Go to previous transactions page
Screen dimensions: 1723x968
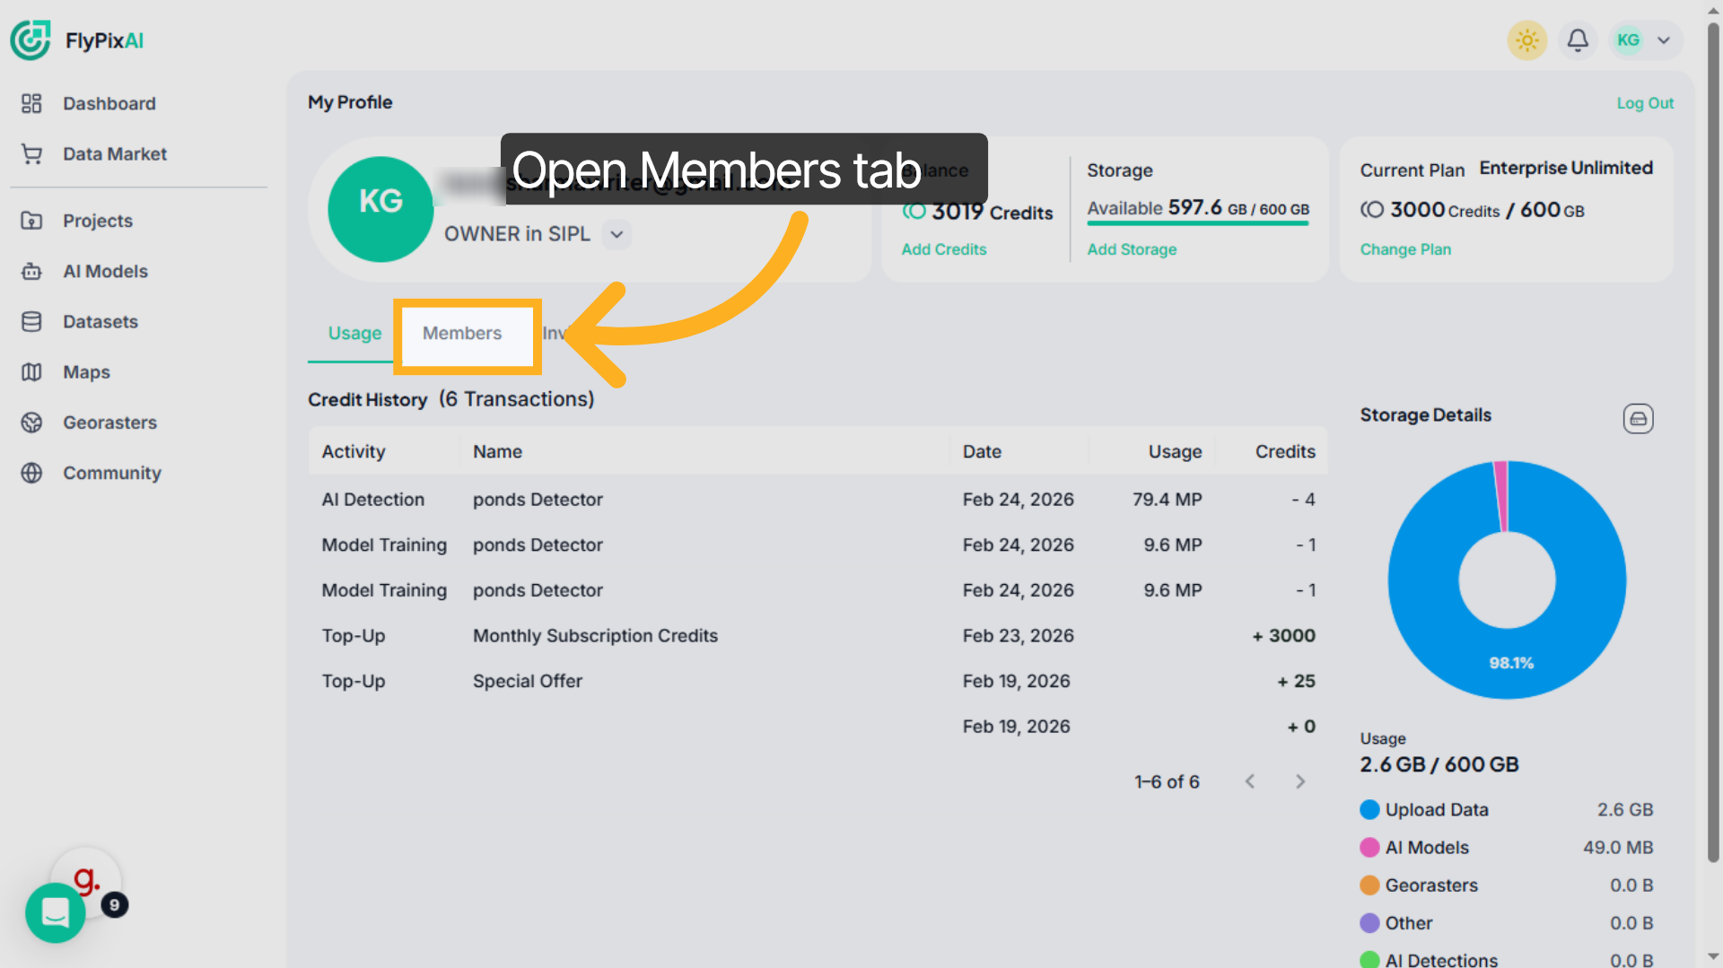(1250, 781)
